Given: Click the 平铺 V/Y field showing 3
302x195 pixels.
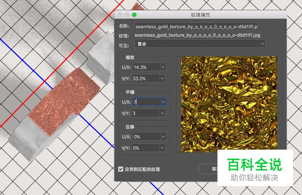Looking at the screenshot, I should (145, 113).
